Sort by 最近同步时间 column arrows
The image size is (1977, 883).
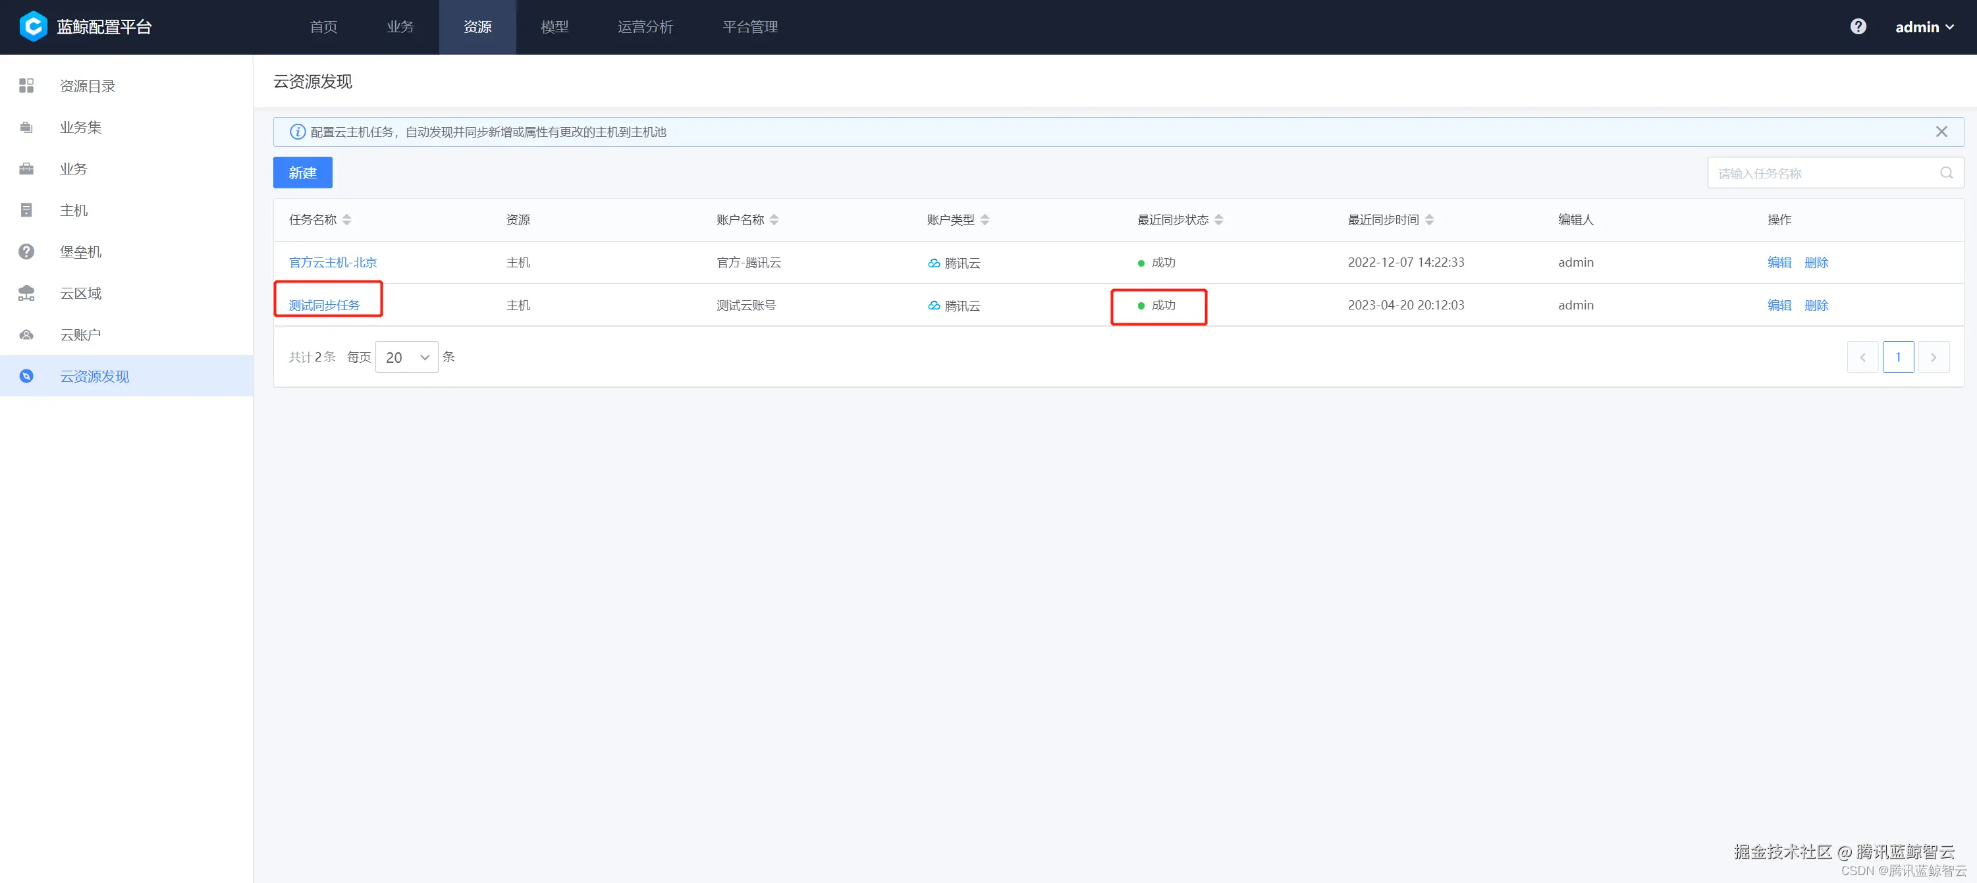[x=1429, y=220]
